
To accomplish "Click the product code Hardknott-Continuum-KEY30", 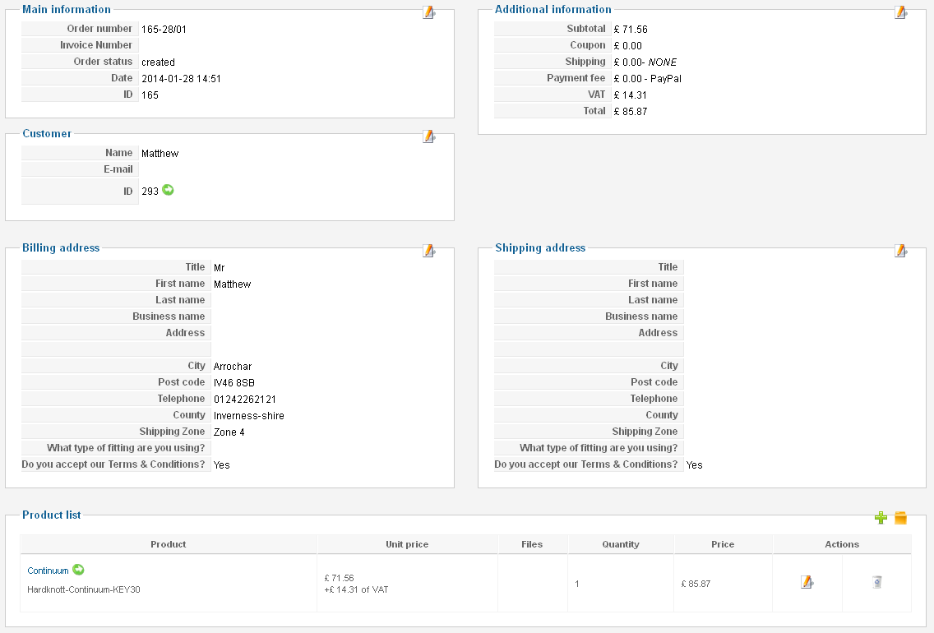I will coord(84,589).
